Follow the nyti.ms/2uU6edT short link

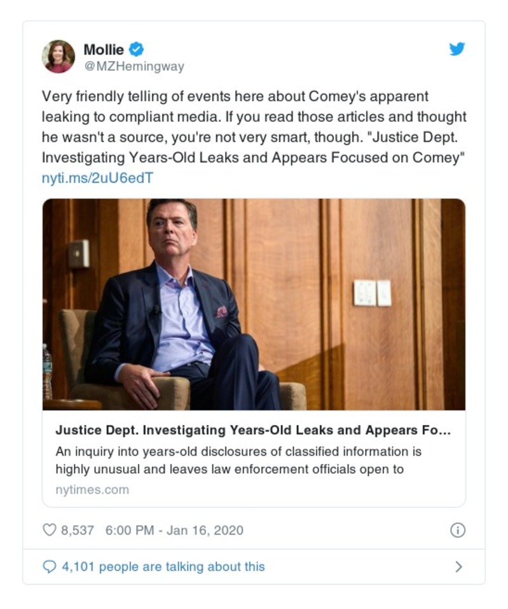[x=97, y=178]
